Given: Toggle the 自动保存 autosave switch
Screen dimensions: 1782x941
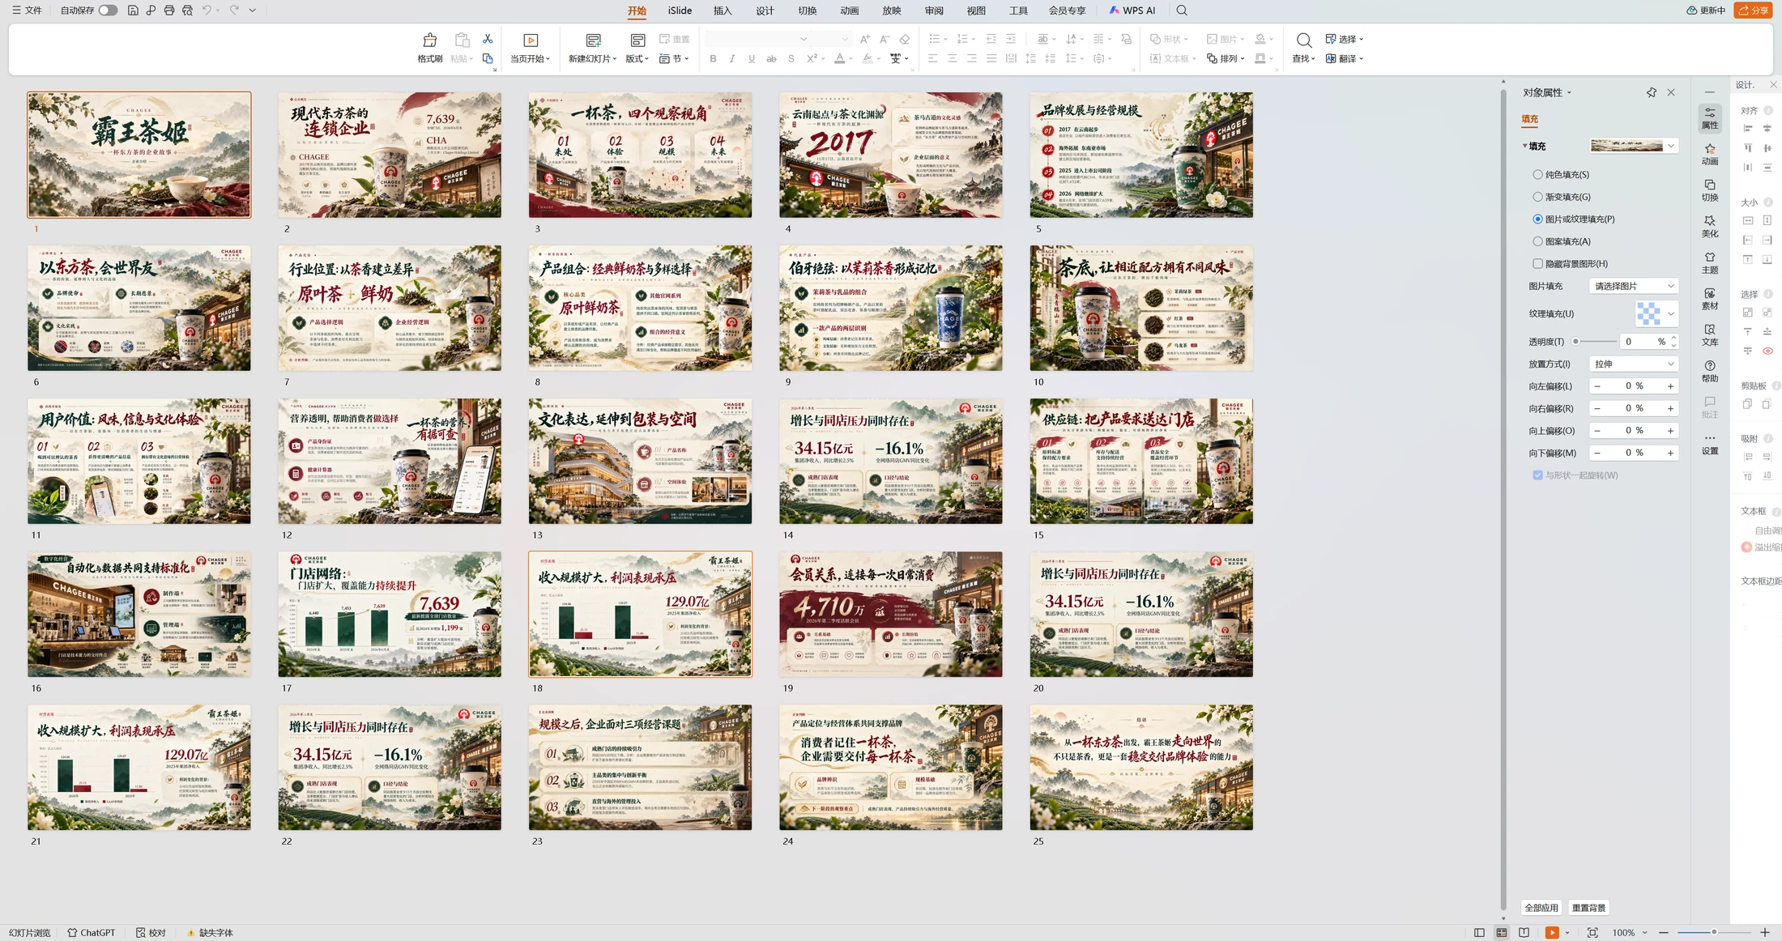Looking at the screenshot, I should click(108, 11).
